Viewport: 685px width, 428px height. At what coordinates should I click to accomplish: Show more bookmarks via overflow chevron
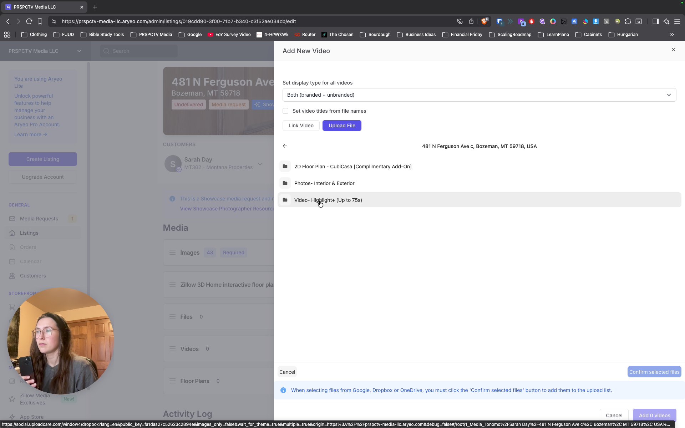pos(672,35)
